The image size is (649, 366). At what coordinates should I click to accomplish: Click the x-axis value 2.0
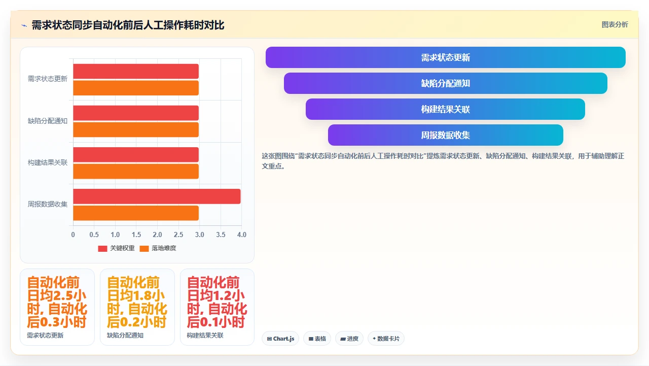tap(157, 235)
